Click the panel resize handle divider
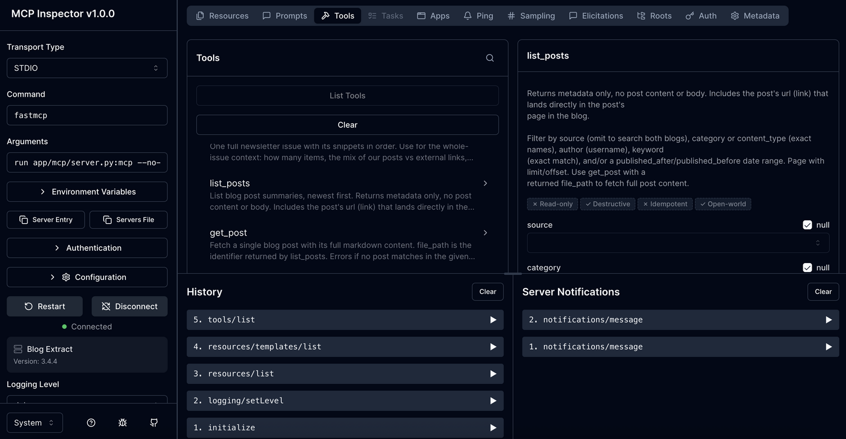The width and height of the screenshot is (846, 439). pyautogui.click(x=513, y=274)
